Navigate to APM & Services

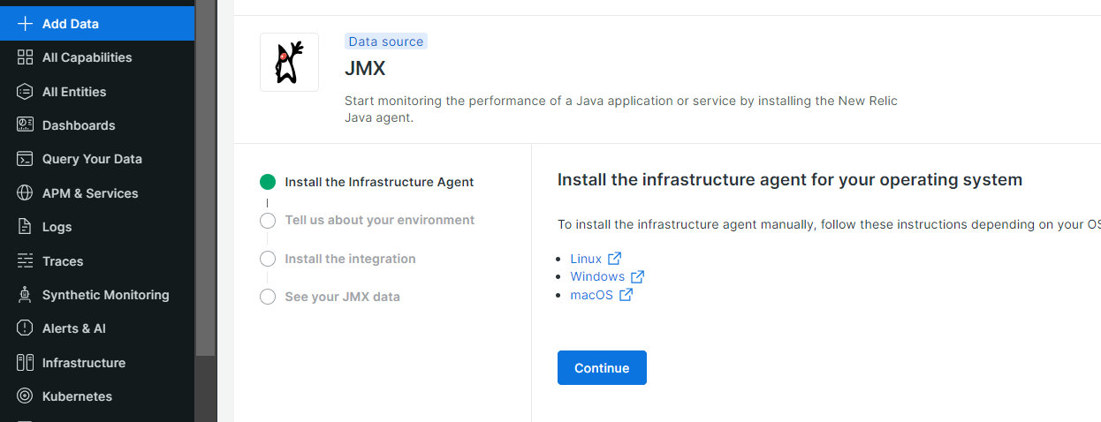(x=97, y=193)
